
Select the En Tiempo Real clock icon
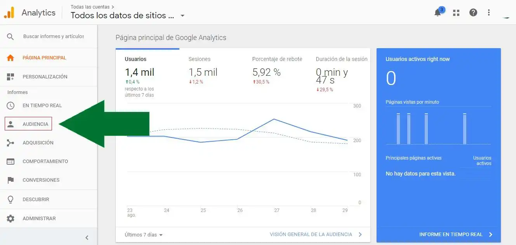pyautogui.click(x=11, y=105)
